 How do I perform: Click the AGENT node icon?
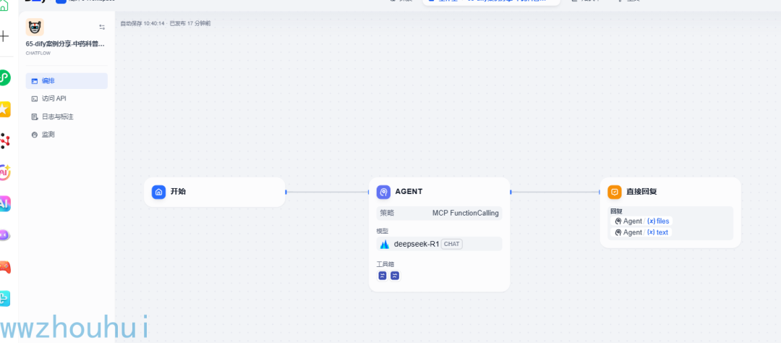click(x=383, y=192)
